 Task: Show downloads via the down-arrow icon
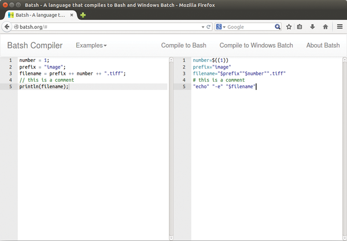[x=312, y=27]
